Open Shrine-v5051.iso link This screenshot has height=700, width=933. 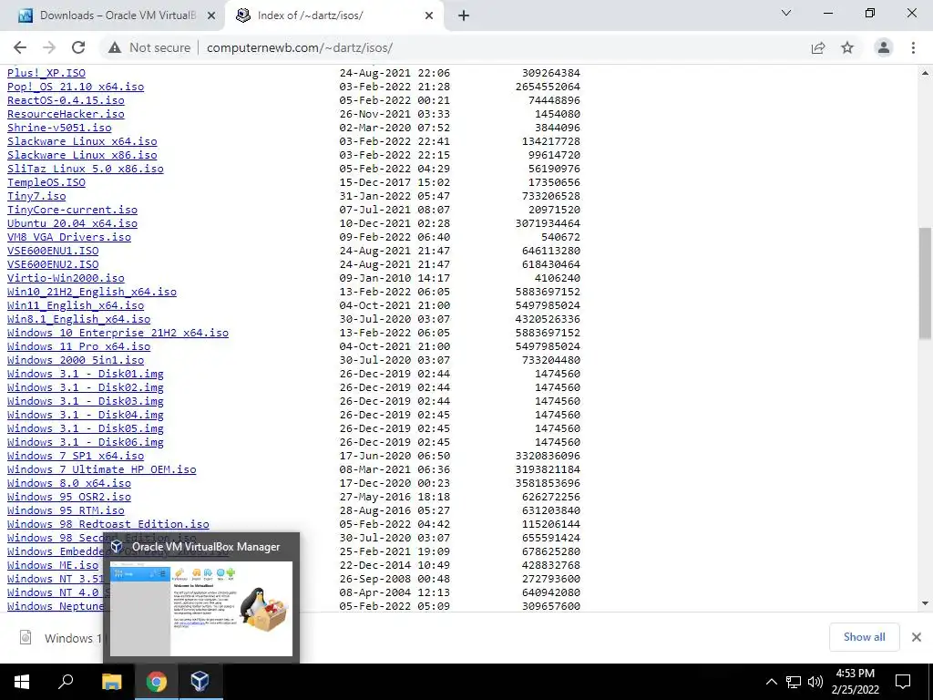point(59,128)
